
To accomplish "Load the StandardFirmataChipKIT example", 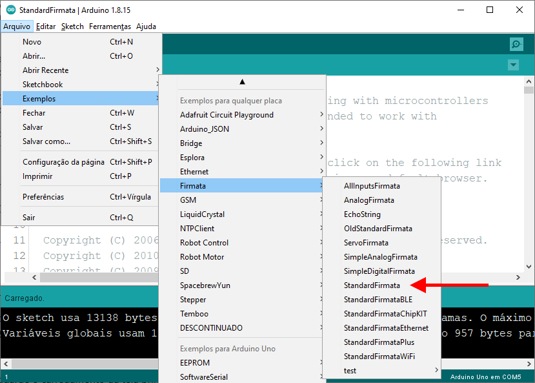I will (381, 314).
